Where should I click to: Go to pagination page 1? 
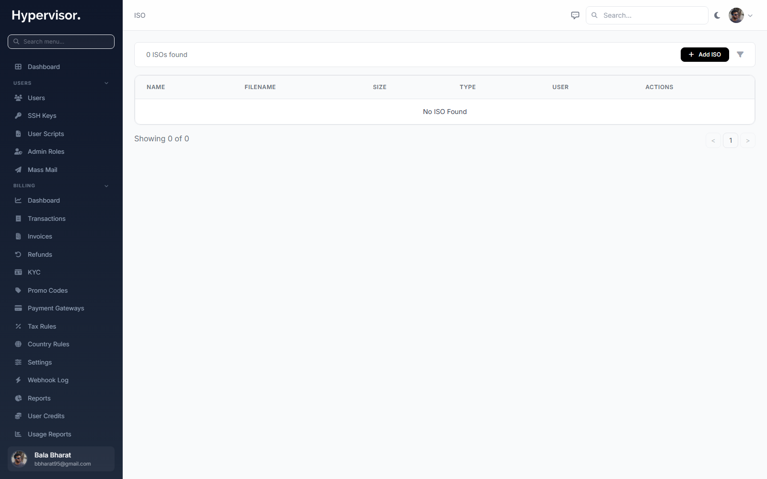tap(731, 140)
